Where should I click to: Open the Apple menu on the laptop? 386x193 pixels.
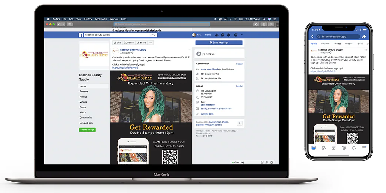pos(49,19)
